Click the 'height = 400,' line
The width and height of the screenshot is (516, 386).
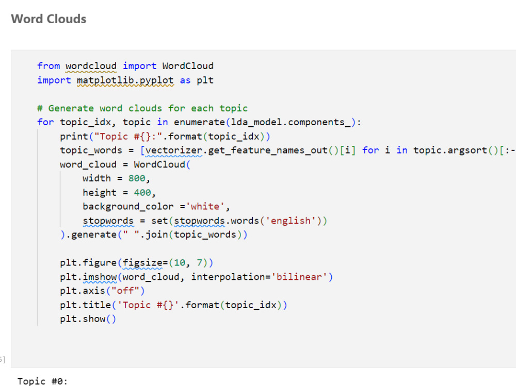tap(119, 193)
